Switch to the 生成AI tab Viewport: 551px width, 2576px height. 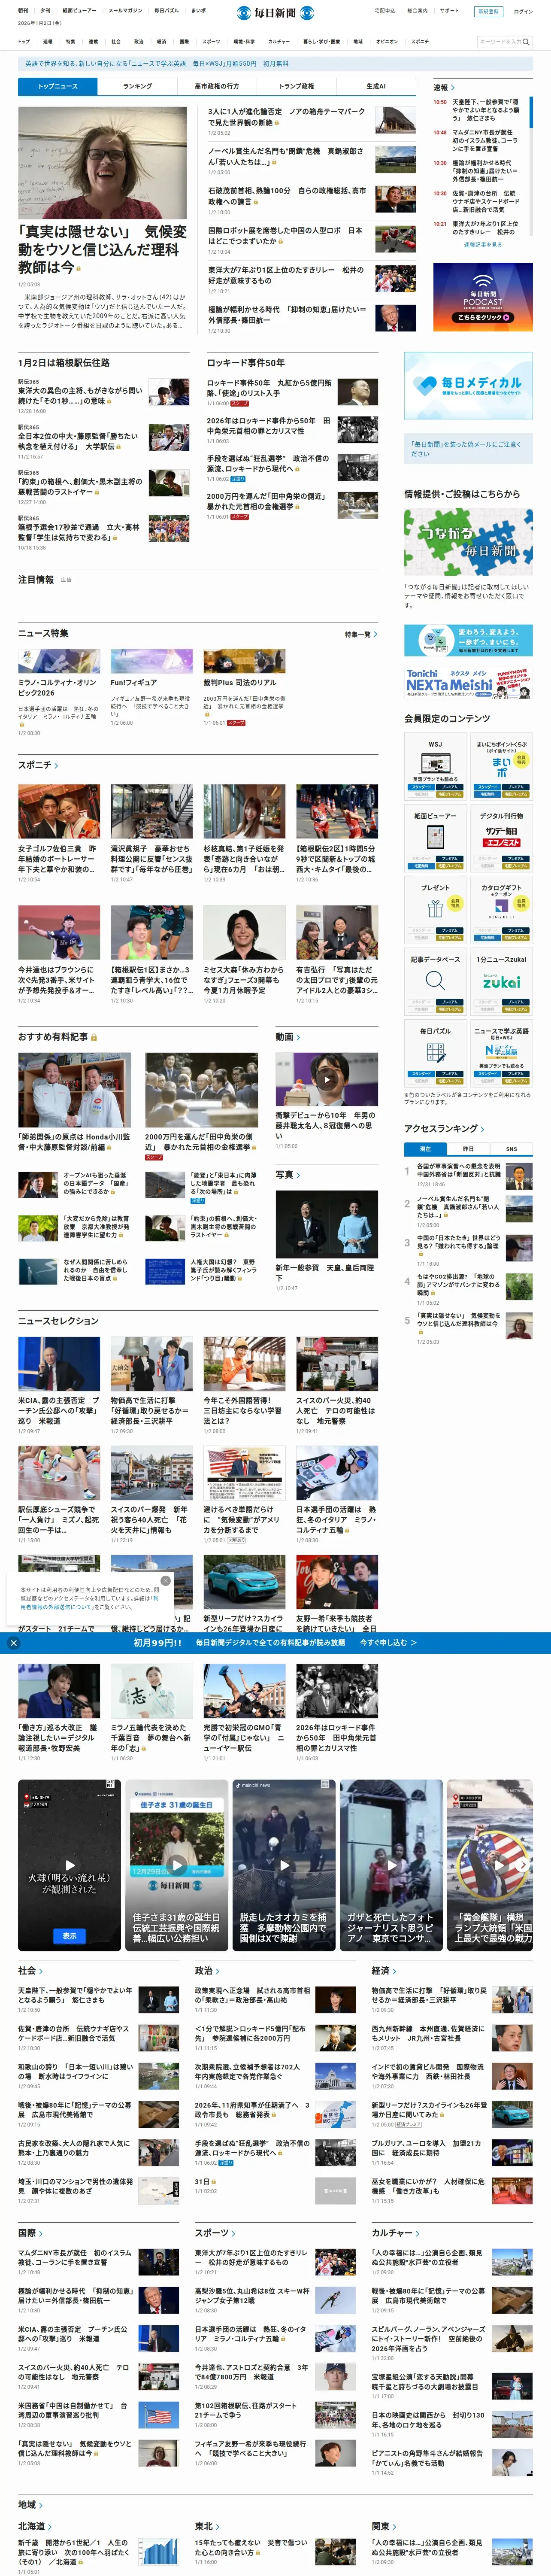[x=376, y=86]
